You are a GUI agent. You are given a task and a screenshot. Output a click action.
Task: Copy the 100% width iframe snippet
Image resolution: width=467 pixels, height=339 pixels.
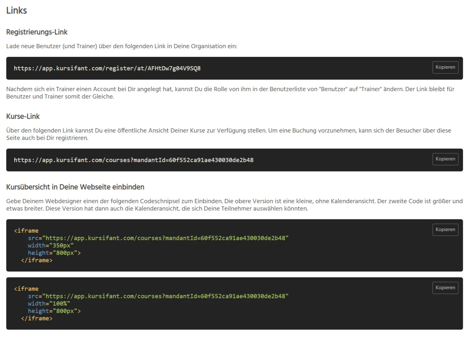point(445,288)
